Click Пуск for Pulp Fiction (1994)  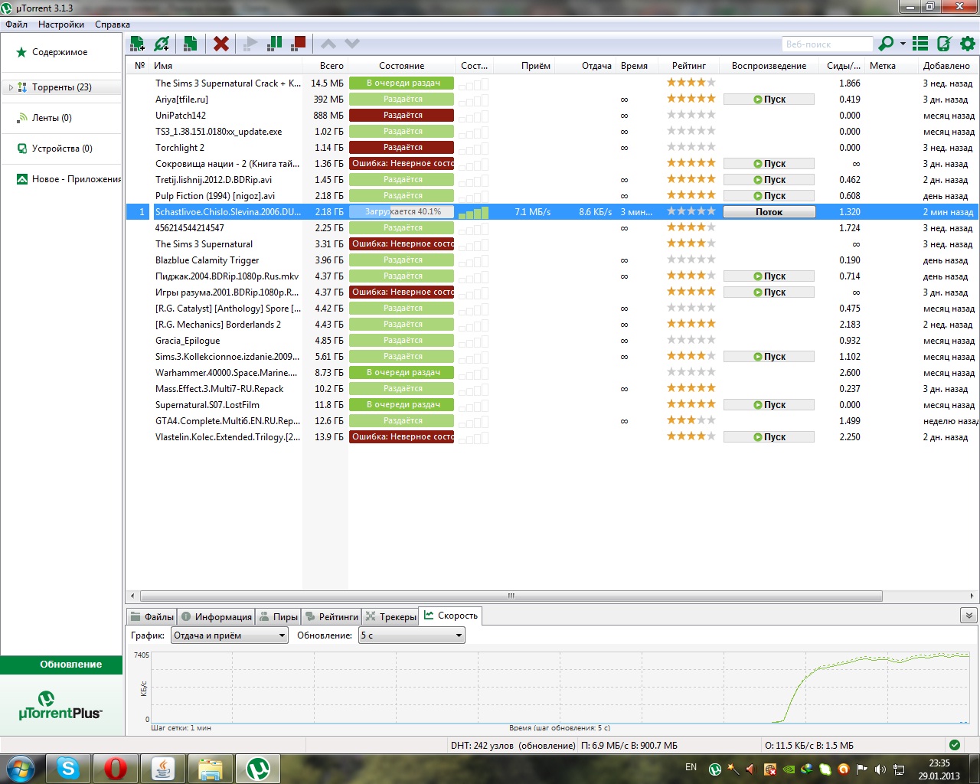point(769,196)
